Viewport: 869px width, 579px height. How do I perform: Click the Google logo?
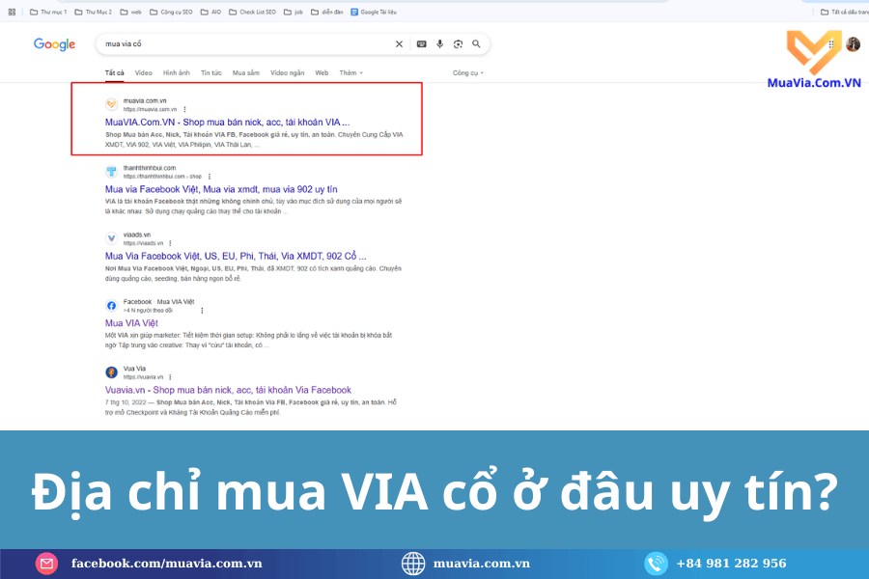tap(54, 44)
